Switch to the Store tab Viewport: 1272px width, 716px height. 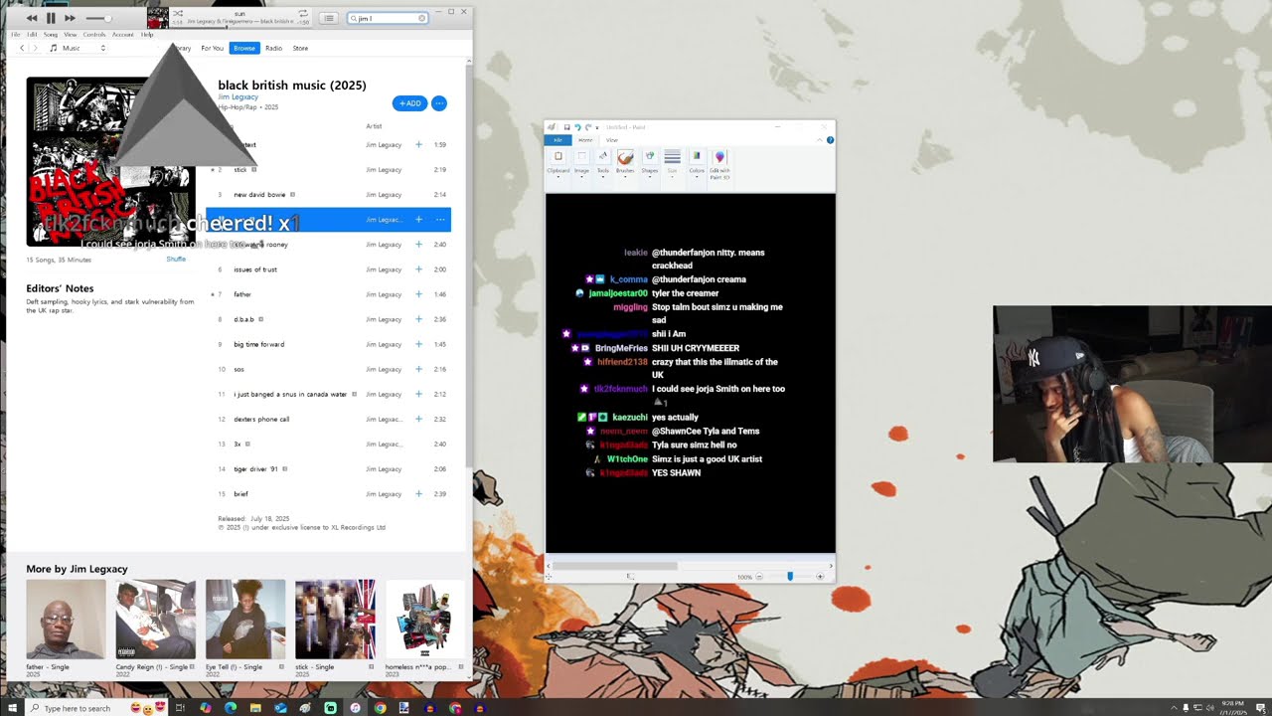coord(300,48)
